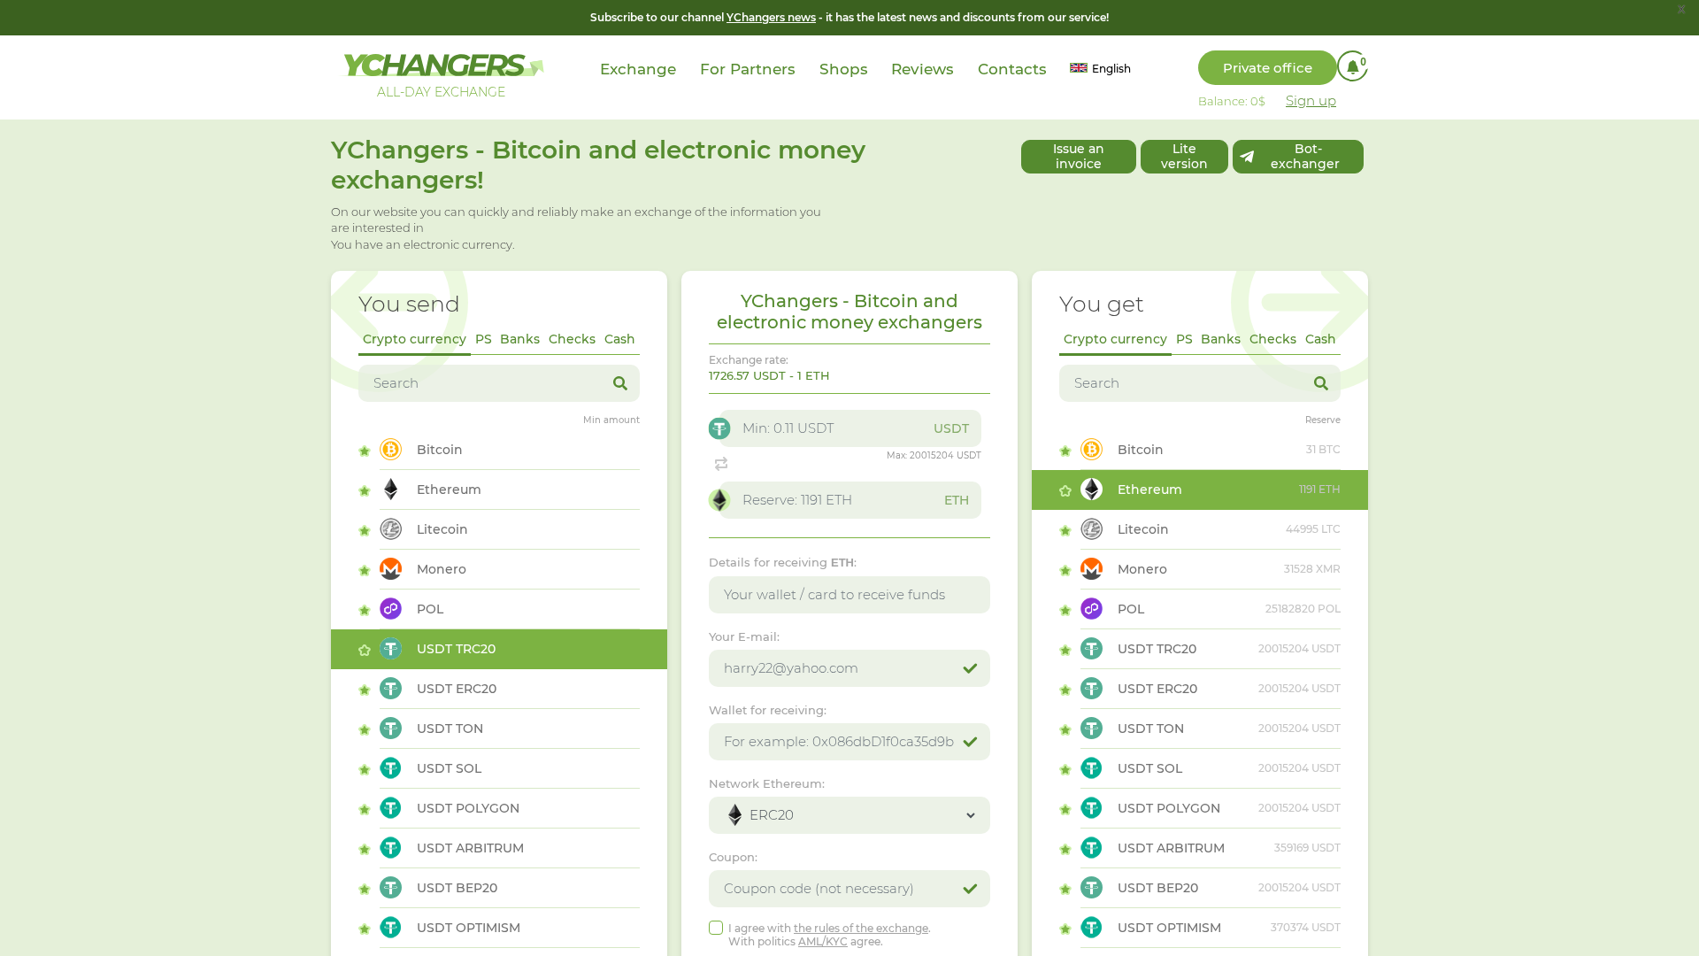Viewport: 1699px width, 956px height.
Task: Toggle favorite star for USDT ERC20 in You get
Action: click(x=1065, y=690)
